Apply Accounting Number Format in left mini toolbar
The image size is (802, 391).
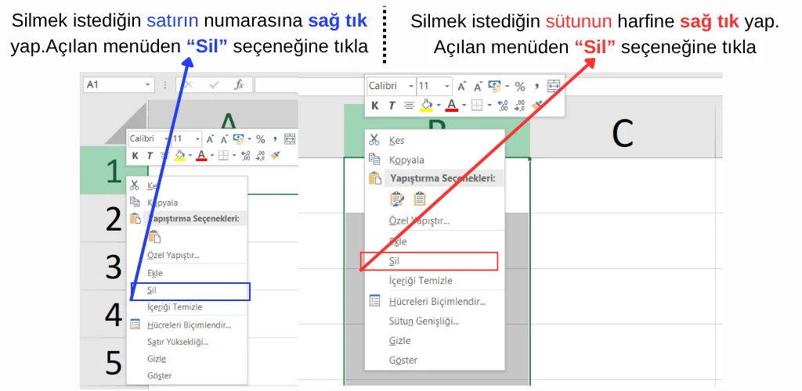[238, 139]
